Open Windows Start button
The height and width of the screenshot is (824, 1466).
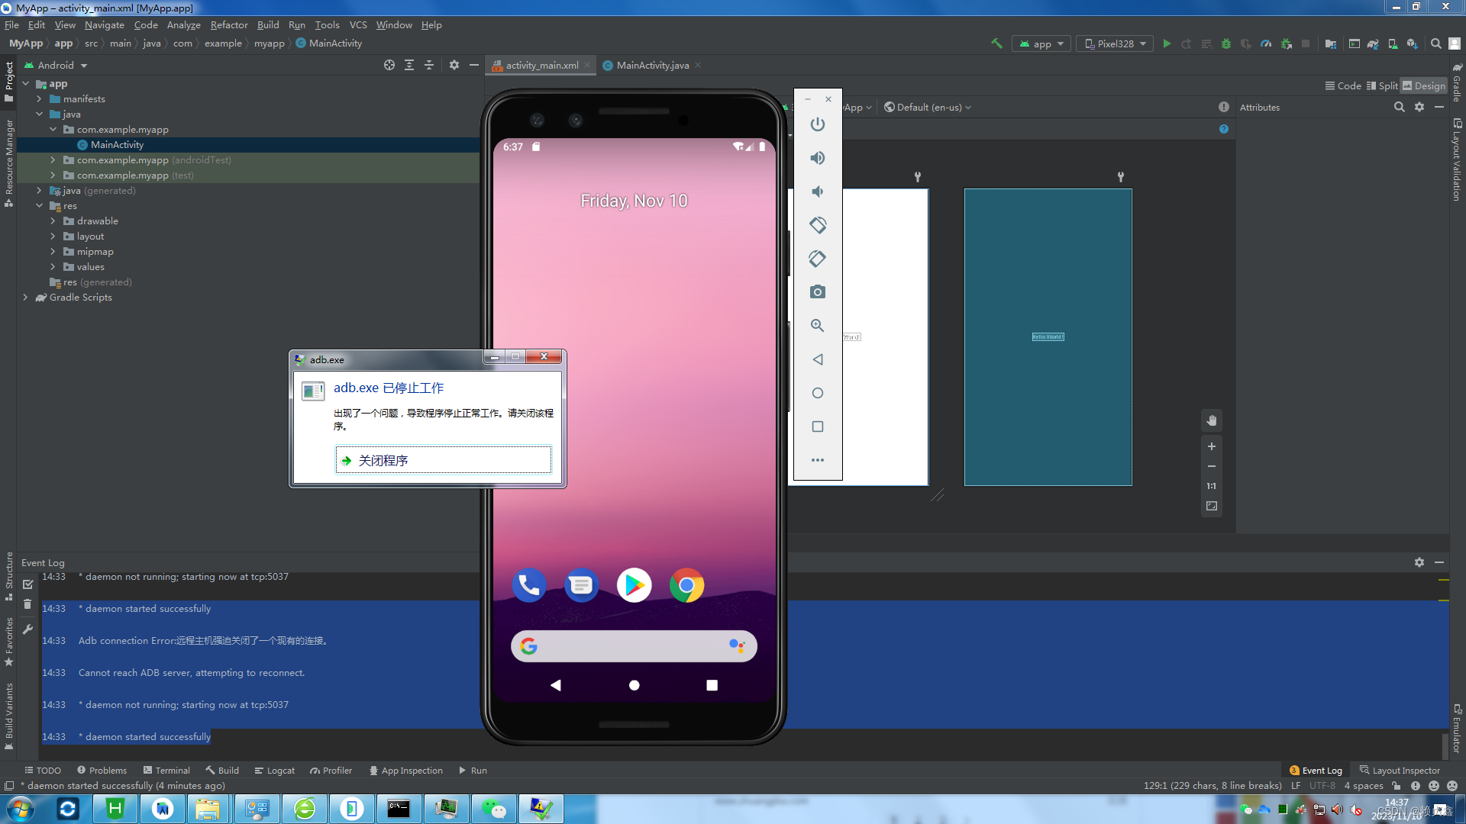21,809
